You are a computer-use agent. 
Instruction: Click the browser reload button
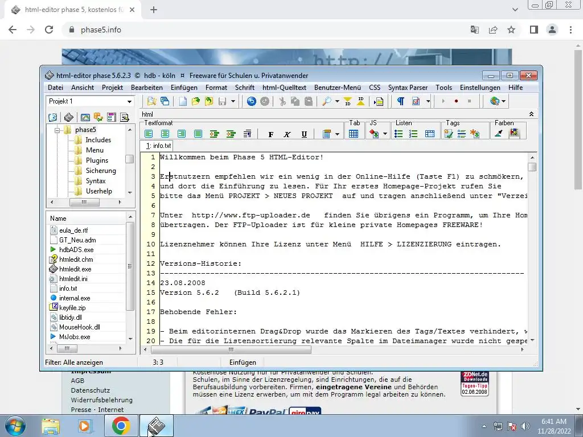(49, 30)
